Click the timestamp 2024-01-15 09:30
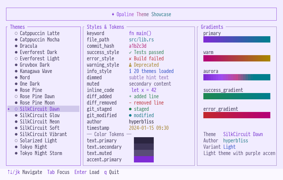Image resolution: width=283 pixels, height=180 pixels. point(149,128)
